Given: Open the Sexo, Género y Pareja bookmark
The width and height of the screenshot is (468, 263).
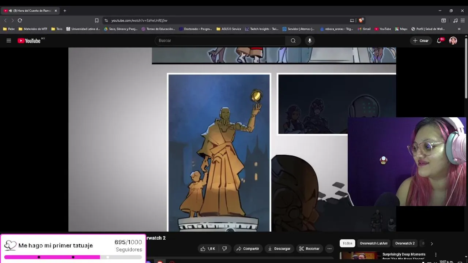Looking at the screenshot, I should pos(121,29).
